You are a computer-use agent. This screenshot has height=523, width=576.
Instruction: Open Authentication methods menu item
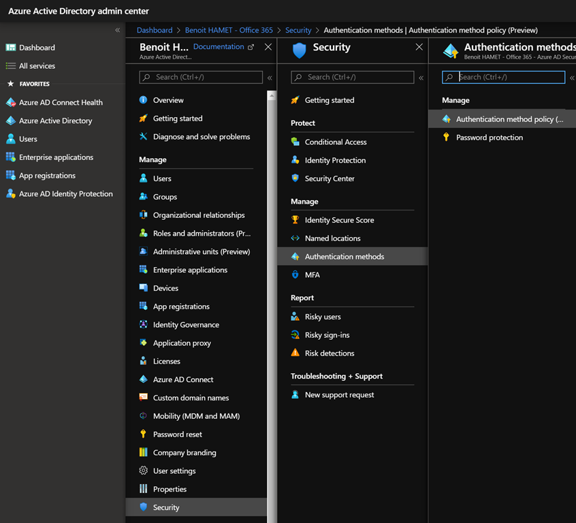(345, 257)
